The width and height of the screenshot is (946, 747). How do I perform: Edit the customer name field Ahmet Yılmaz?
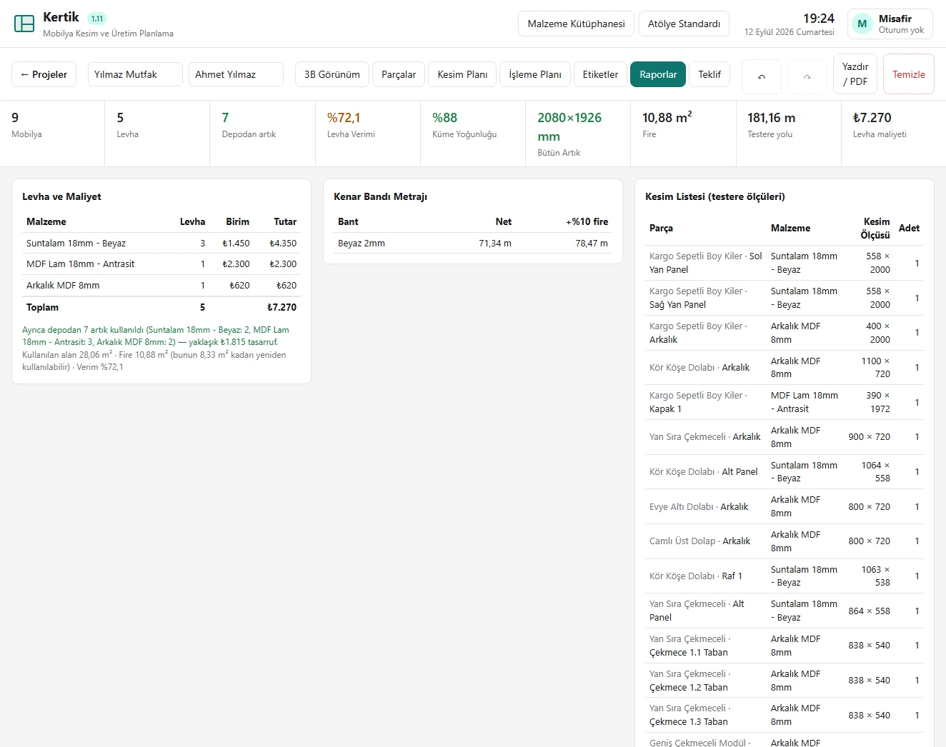(236, 74)
